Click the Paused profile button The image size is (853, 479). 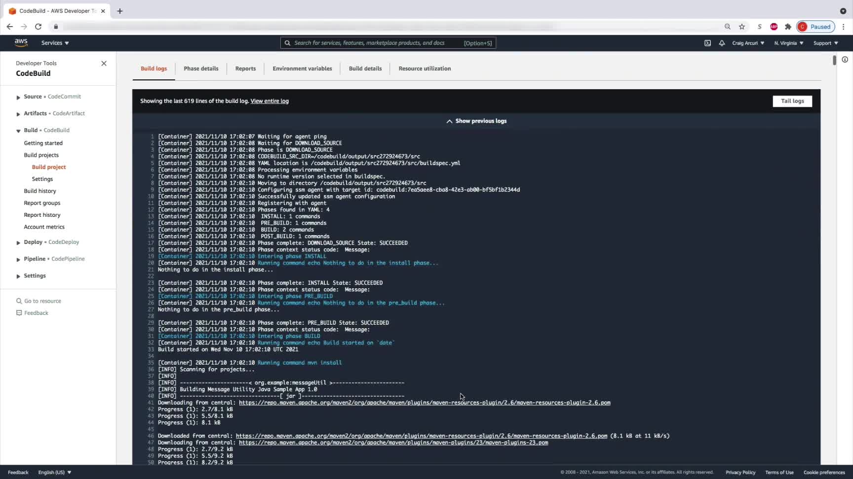coord(815,27)
